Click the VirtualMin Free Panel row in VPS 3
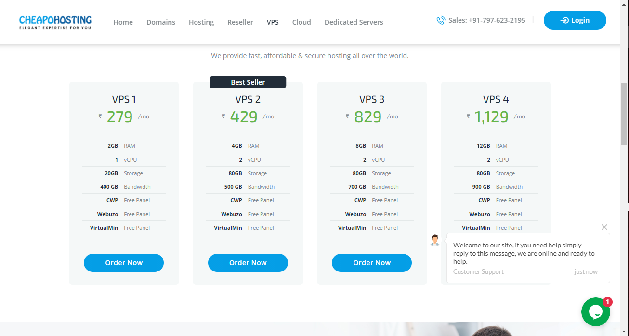 [x=372, y=228]
